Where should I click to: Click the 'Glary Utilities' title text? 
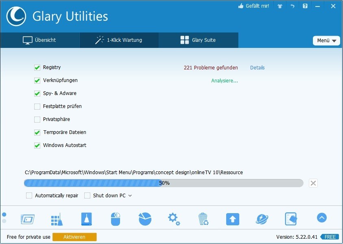pos(70,17)
